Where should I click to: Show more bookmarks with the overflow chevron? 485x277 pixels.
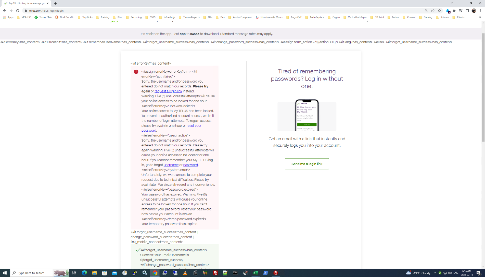pos(480,17)
